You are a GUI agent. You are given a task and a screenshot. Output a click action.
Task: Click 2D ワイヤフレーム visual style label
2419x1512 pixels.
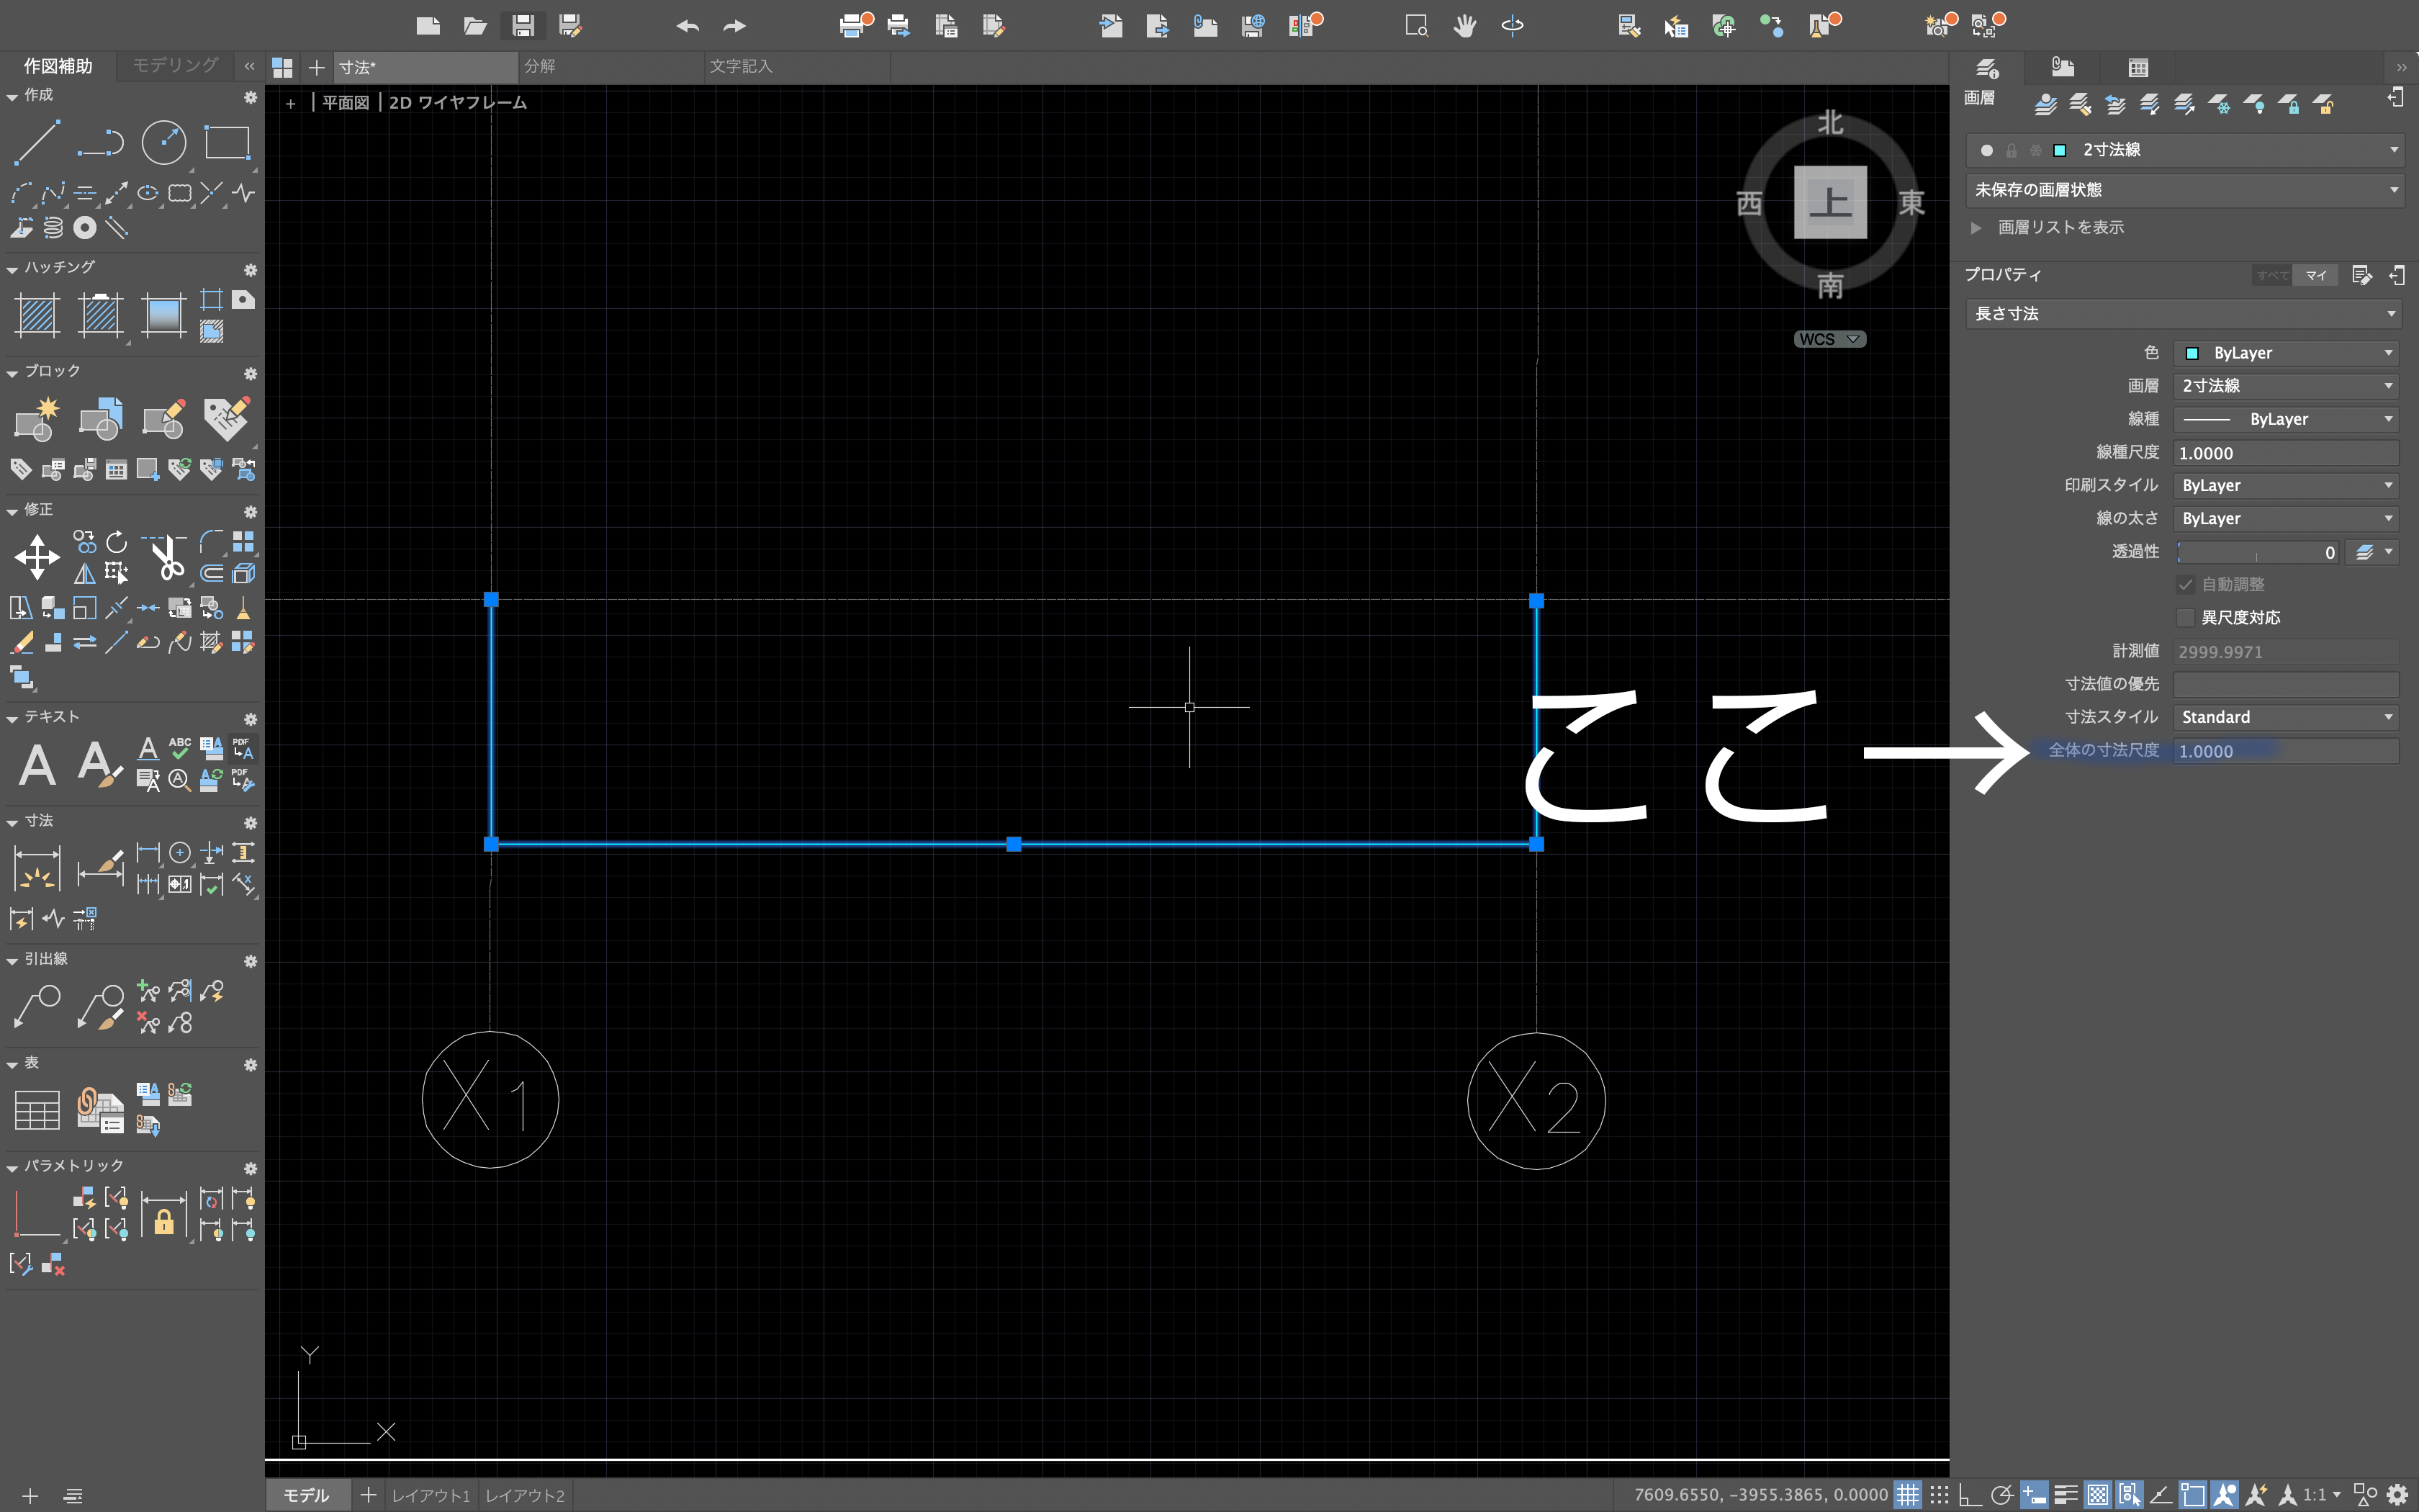click(x=458, y=103)
